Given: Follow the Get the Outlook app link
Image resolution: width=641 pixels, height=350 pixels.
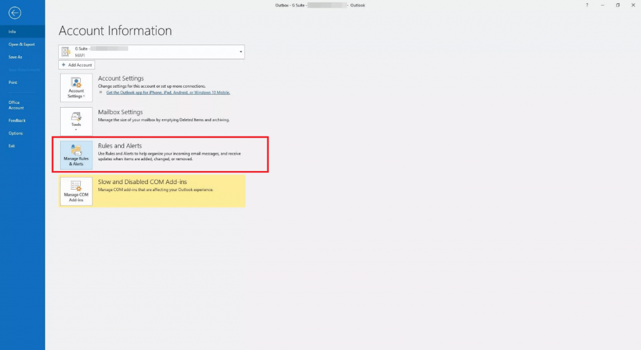Looking at the screenshot, I should tap(168, 93).
